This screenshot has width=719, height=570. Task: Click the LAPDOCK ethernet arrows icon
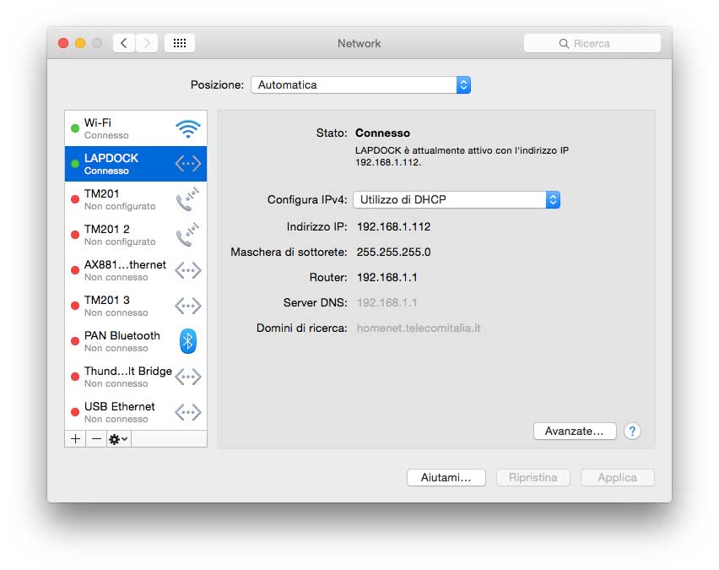pyautogui.click(x=188, y=163)
